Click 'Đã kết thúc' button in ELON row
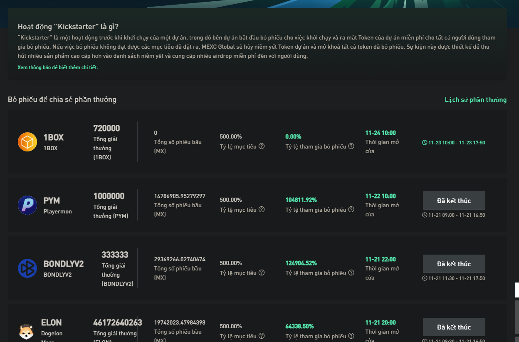The height and width of the screenshot is (342, 519). (x=454, y=327)
